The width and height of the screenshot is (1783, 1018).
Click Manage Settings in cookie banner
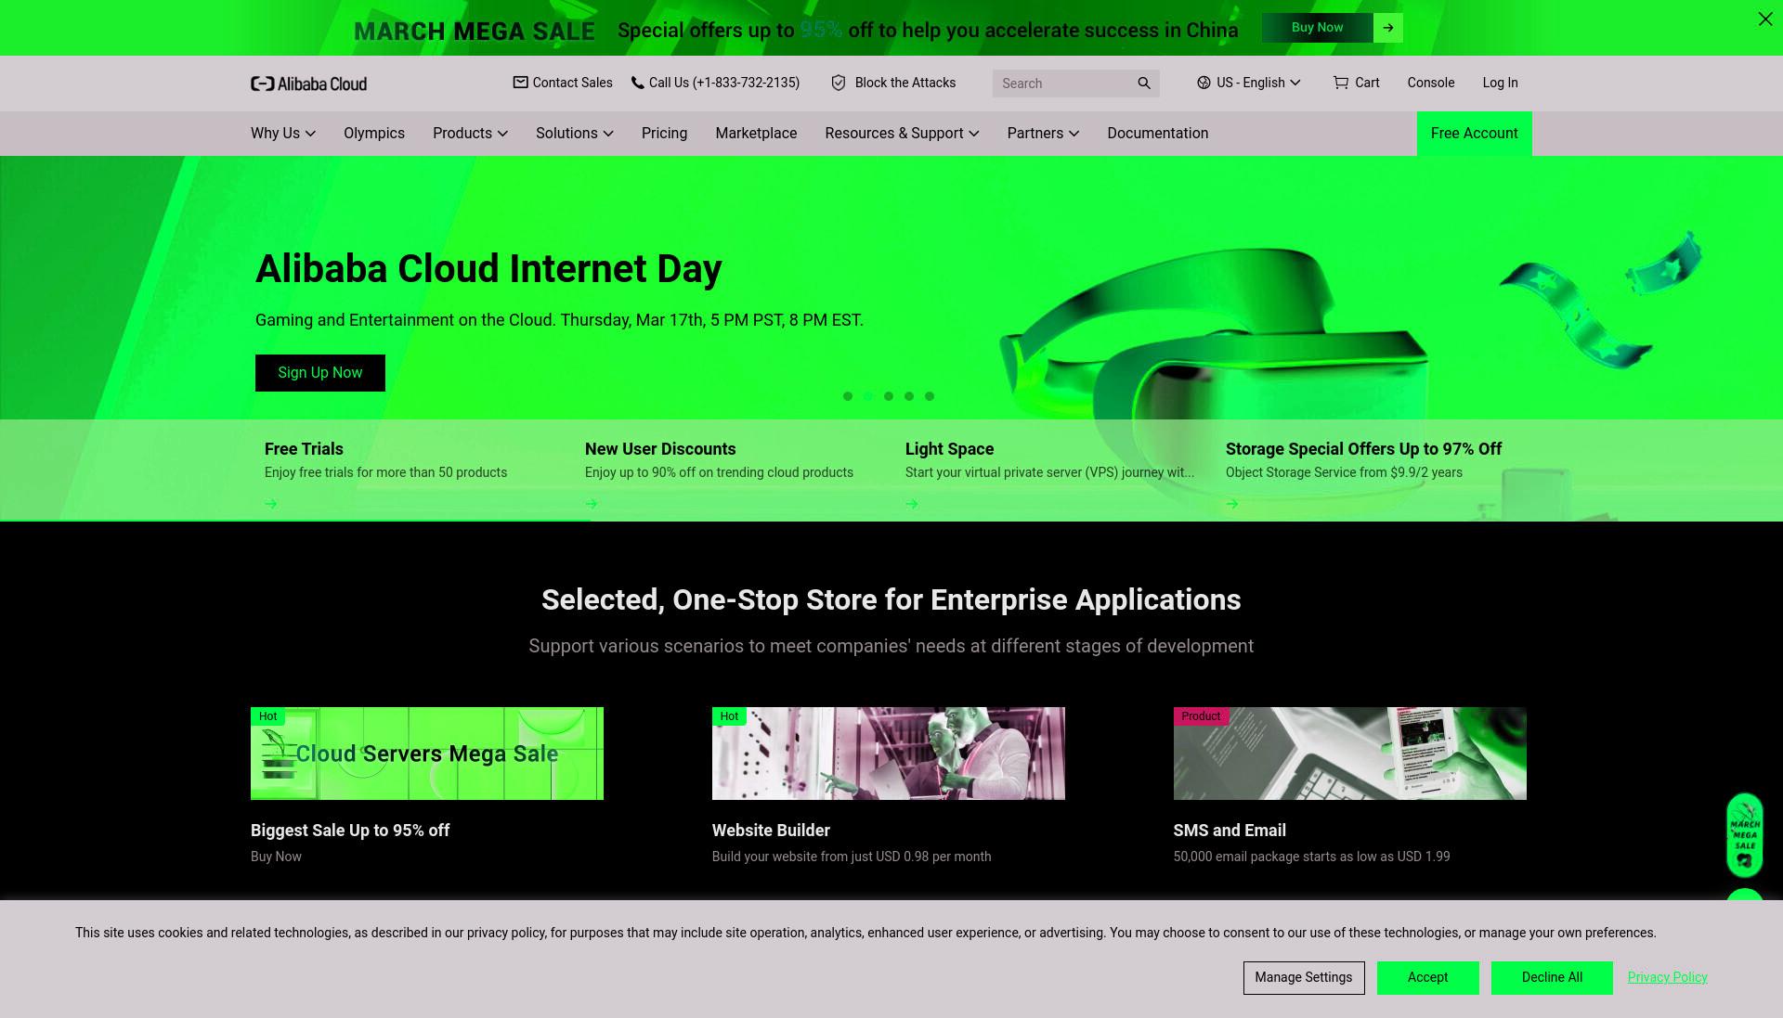point(1303,977)
